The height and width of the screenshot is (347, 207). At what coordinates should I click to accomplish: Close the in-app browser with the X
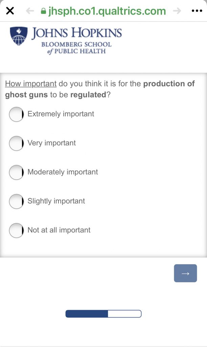(x=10, y=11)
